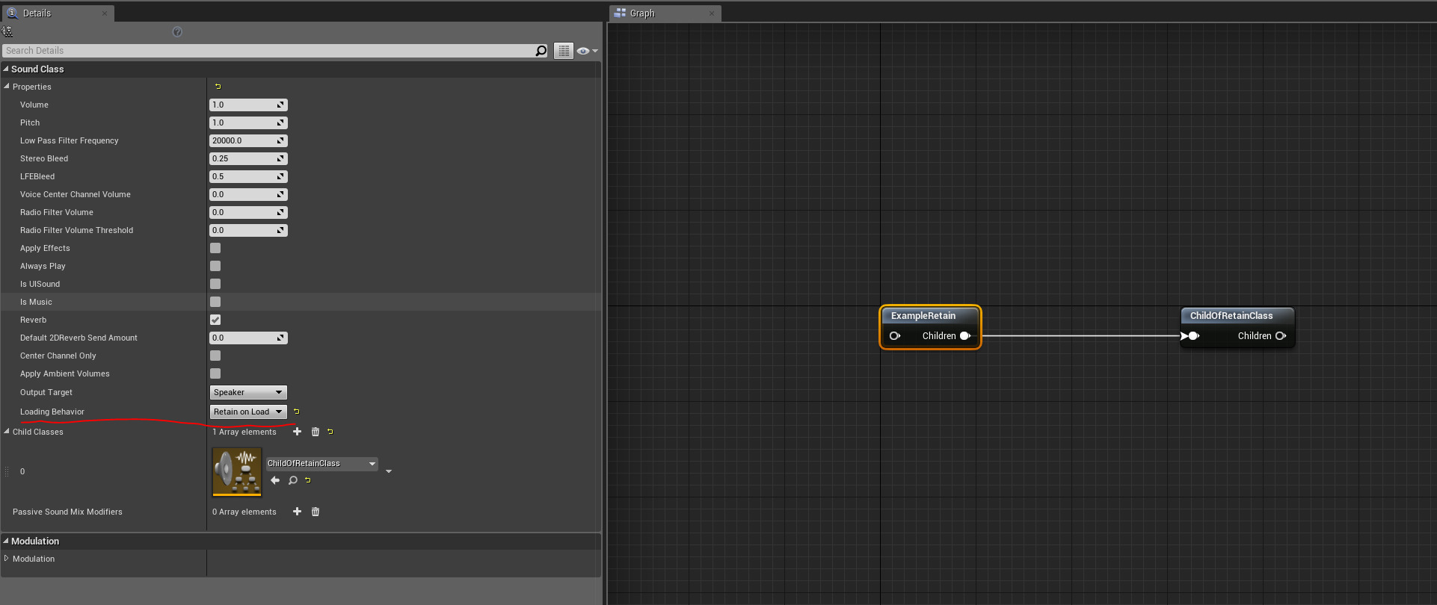Reset Loading Behavior to default value
Viewport: 1437px width, 605px height.
tap(297, 412)
